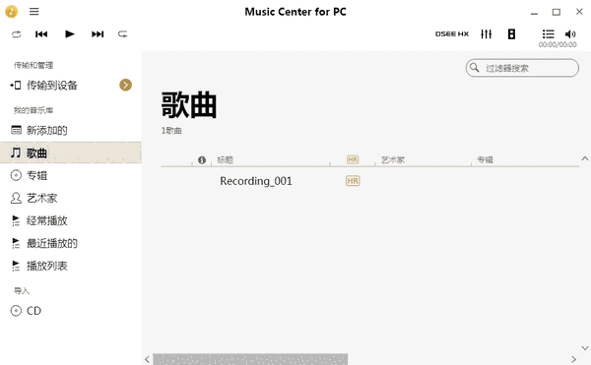Click the magnifier search icon

pos(474,68)
